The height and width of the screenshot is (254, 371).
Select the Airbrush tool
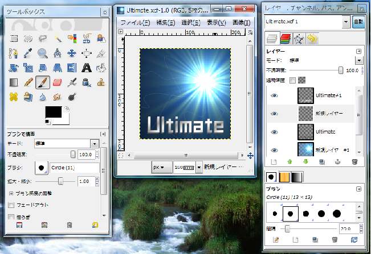72,82
